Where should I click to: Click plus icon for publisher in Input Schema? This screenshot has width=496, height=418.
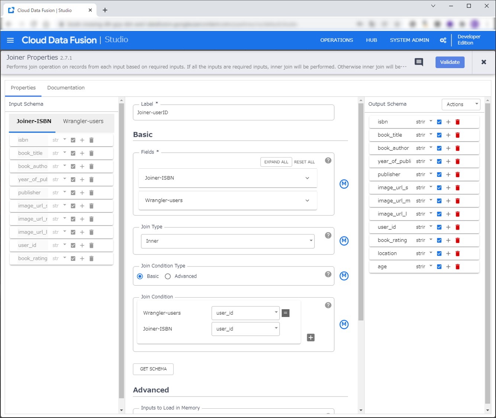(x=82, y=193)
